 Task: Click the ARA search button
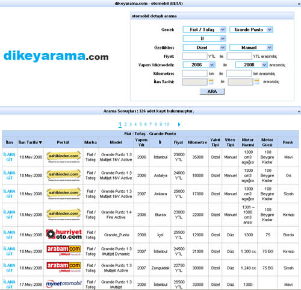click(212, 92)
